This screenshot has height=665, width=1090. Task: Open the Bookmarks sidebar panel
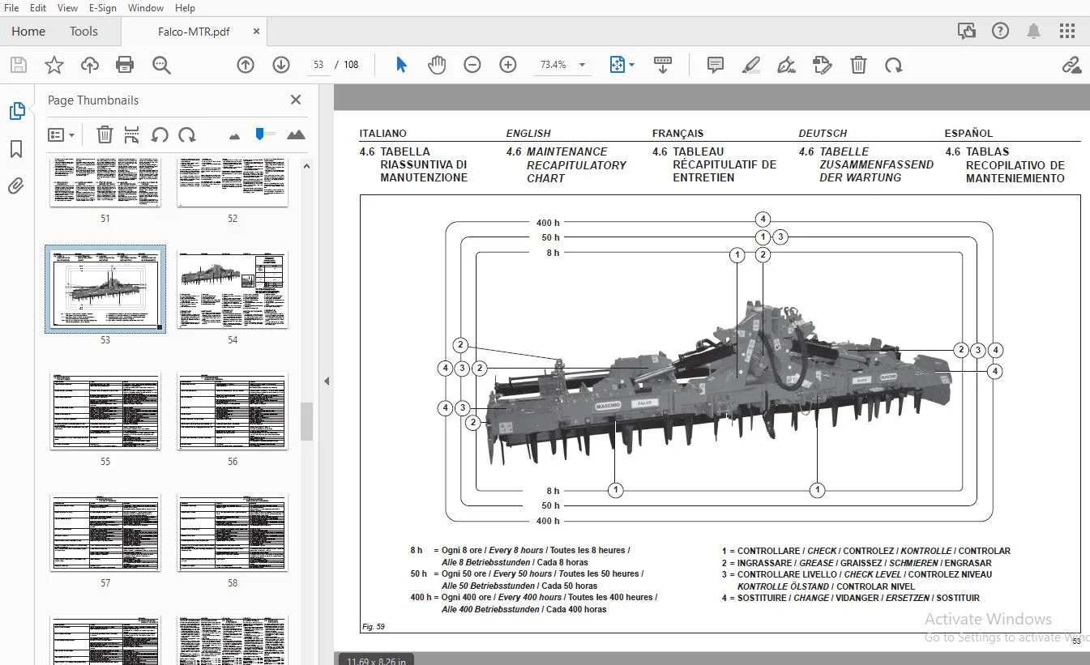tap(16, 150)
